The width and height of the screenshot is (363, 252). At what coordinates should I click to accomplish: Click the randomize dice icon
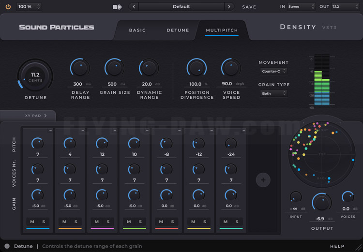117,7
